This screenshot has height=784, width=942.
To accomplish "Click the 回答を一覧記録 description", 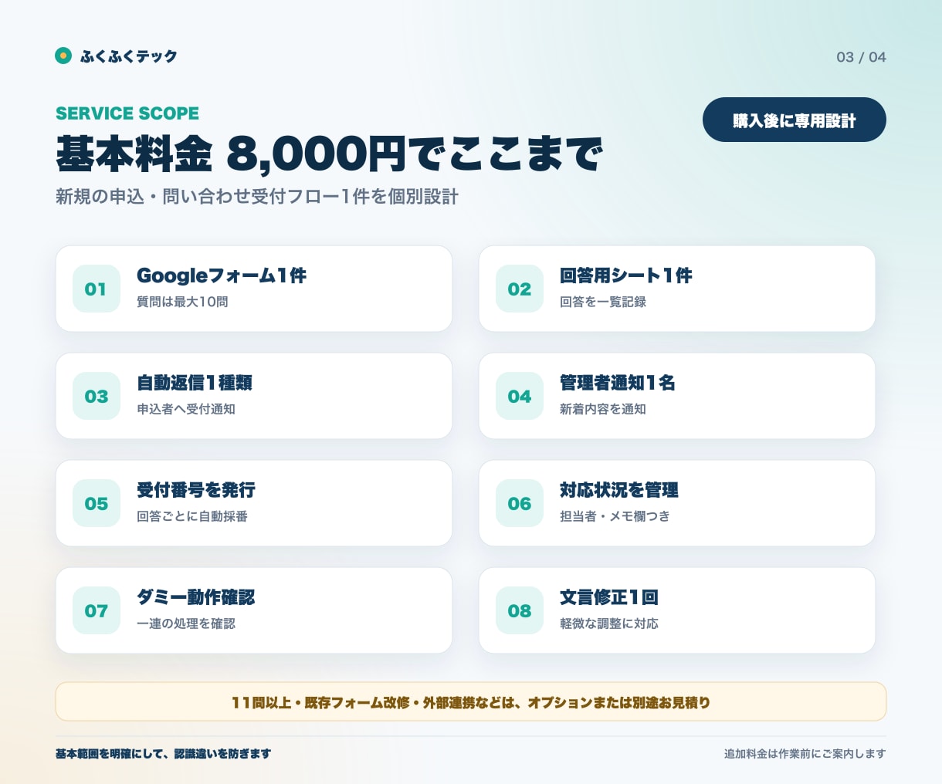I will 603,302.
